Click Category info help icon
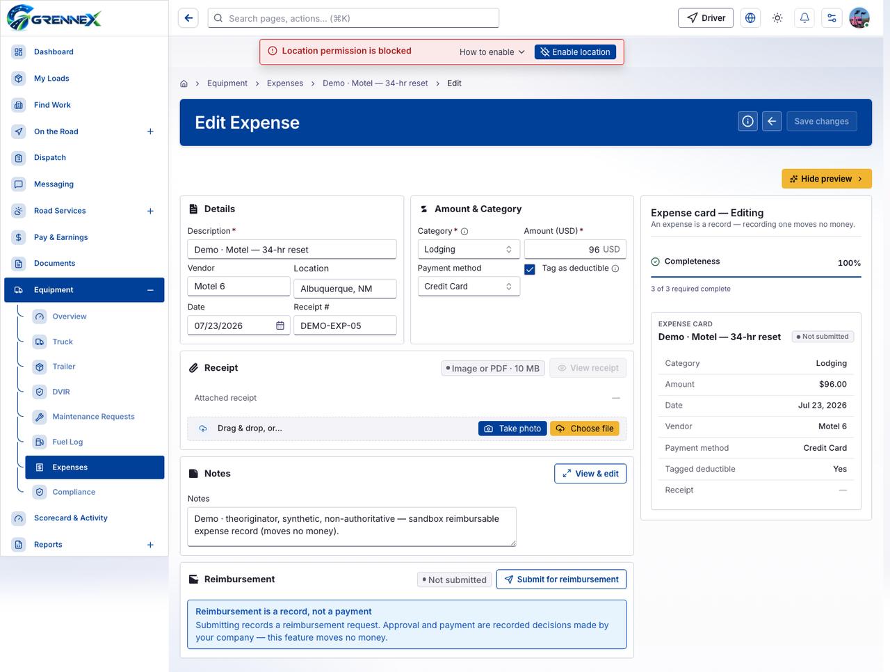890x672 pixels. tap(464, 232)
